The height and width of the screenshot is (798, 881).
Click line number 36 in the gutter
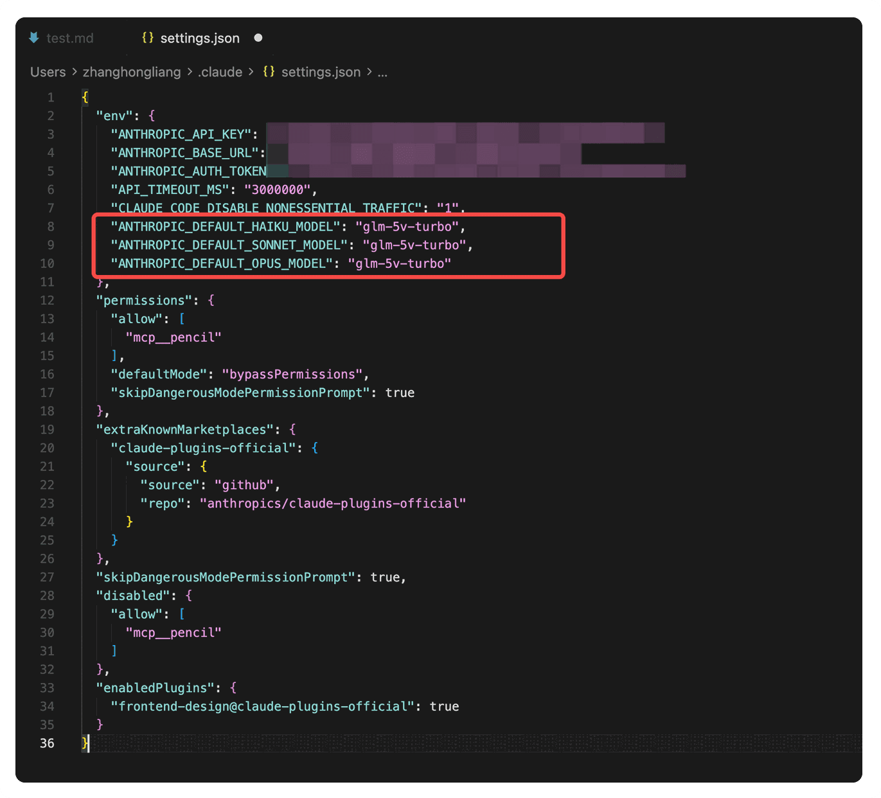[x=47, y=743]
